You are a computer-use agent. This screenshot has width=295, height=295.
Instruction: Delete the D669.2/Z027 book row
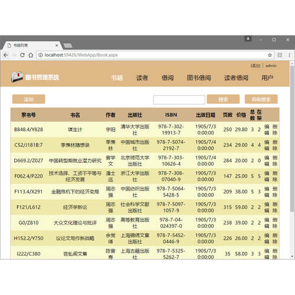click(x=275, y=160)
